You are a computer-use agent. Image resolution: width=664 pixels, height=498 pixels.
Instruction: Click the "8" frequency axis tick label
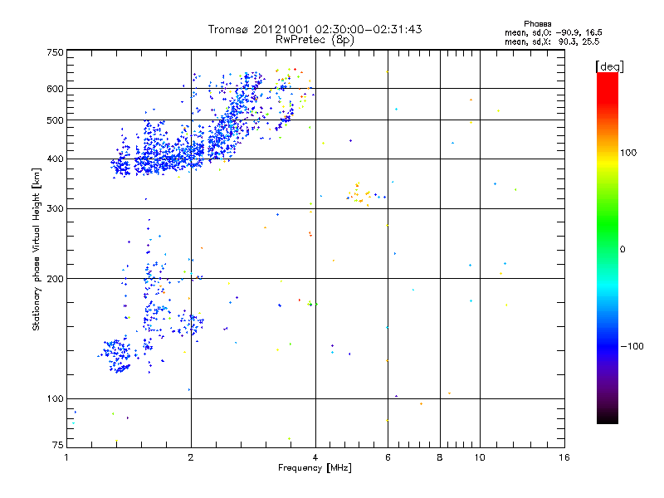click(x=440, y=457)
